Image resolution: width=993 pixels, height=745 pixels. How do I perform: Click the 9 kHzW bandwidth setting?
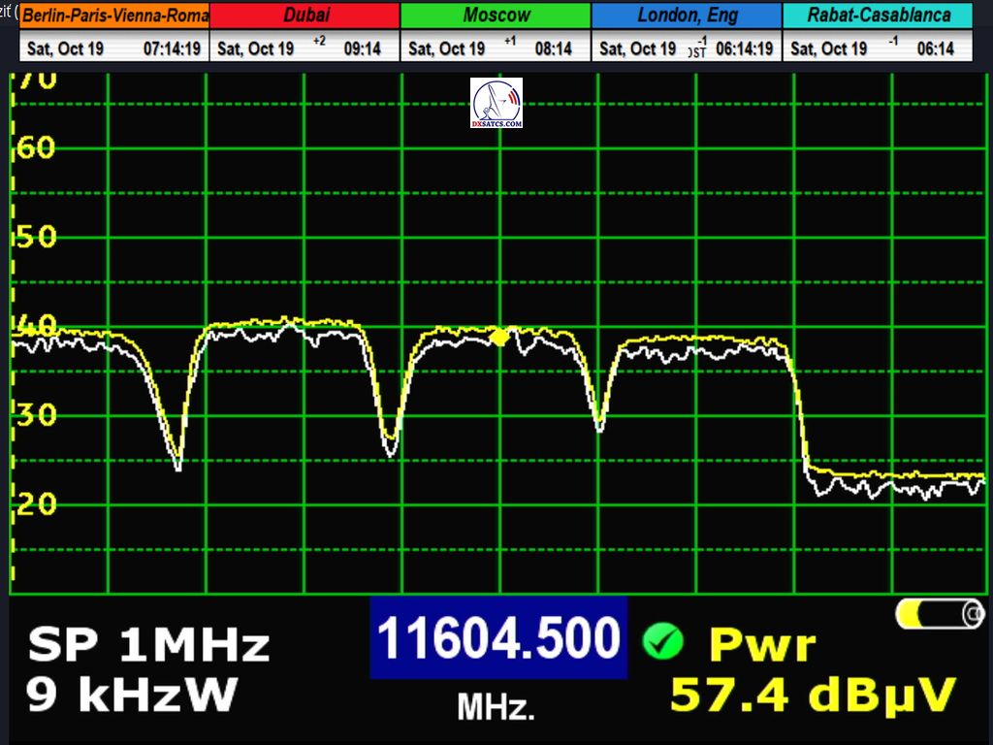(132, 694)
